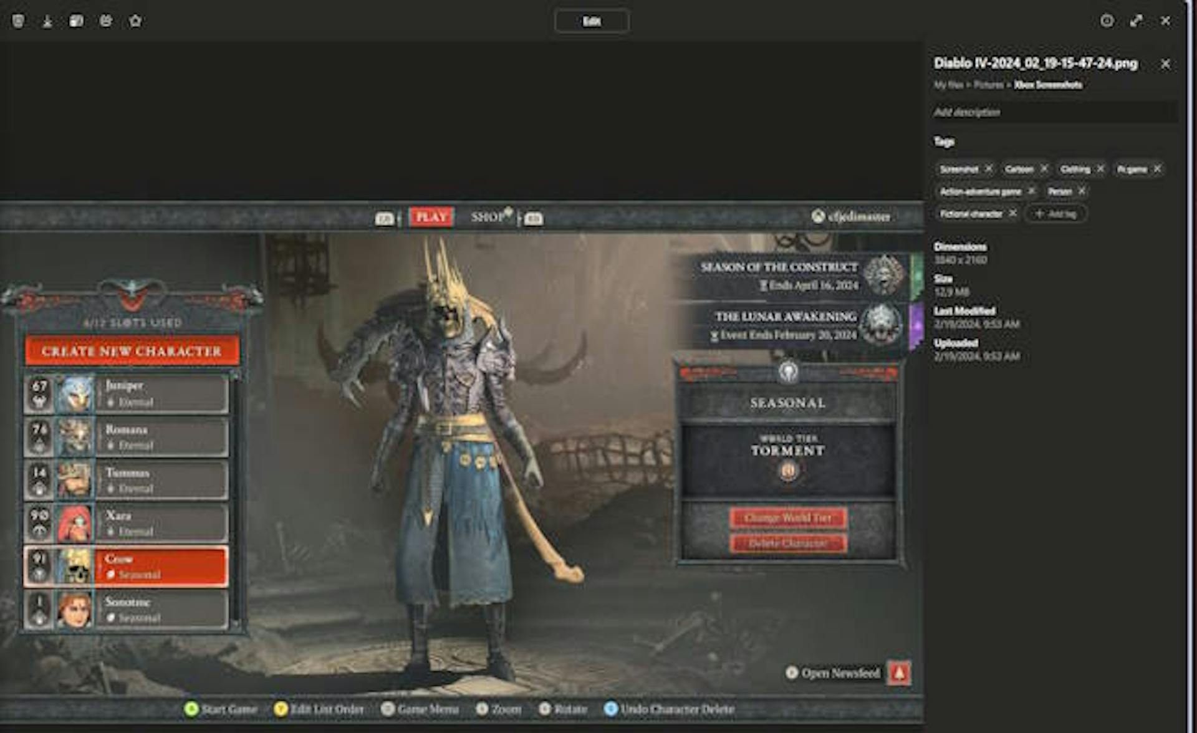Click the Add tag button
This screenshot has height=733, width=1197.
coord(1056,214)
